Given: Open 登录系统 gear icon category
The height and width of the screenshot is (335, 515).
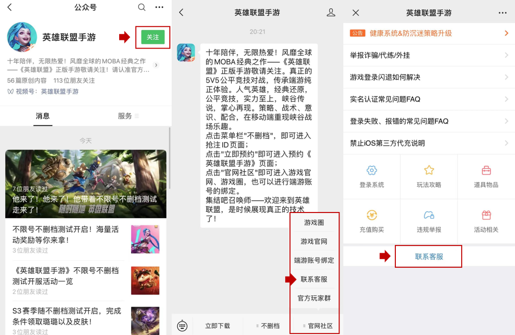Looking at the screenshot, I should coord(371,171).
